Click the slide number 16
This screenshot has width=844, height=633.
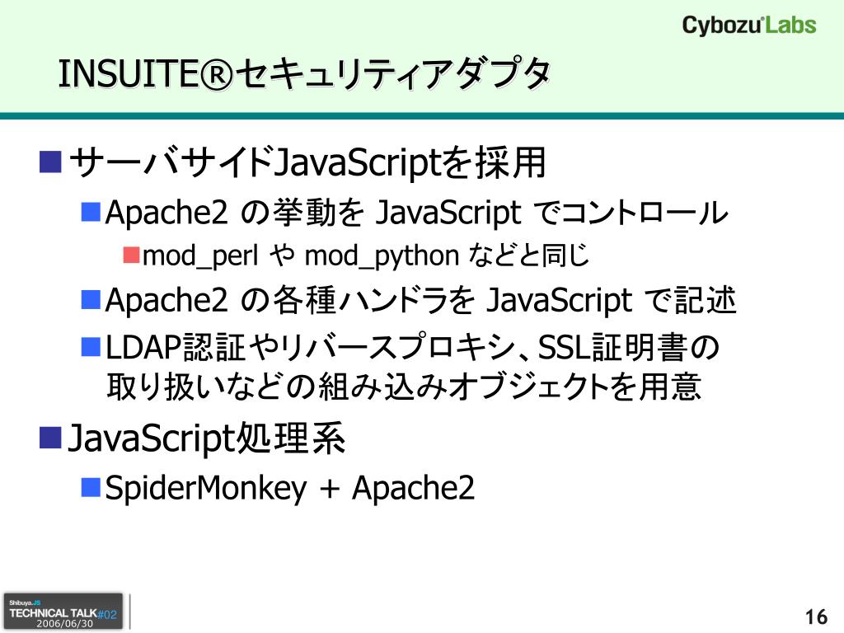click(x=816, y=617)
